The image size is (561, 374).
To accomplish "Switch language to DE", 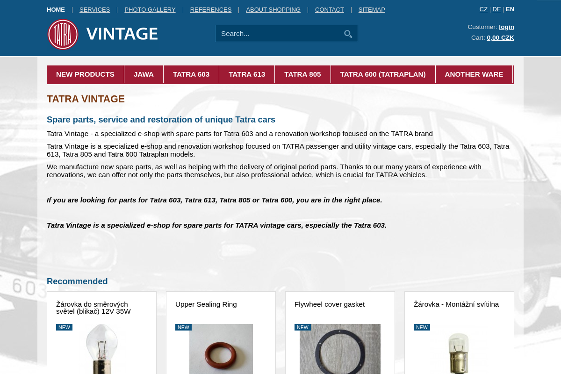I will [x=496, y=9].
